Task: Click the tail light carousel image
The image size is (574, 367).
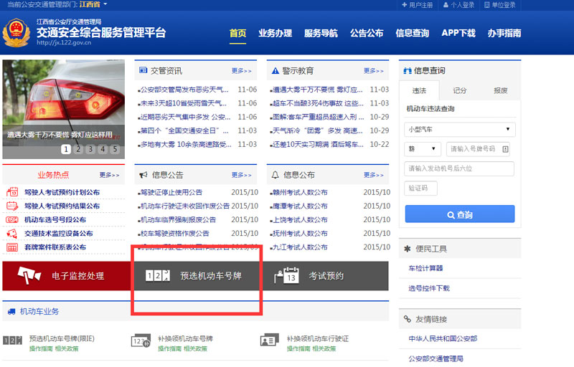Action: pyautogui.click(x=64, y=109)
